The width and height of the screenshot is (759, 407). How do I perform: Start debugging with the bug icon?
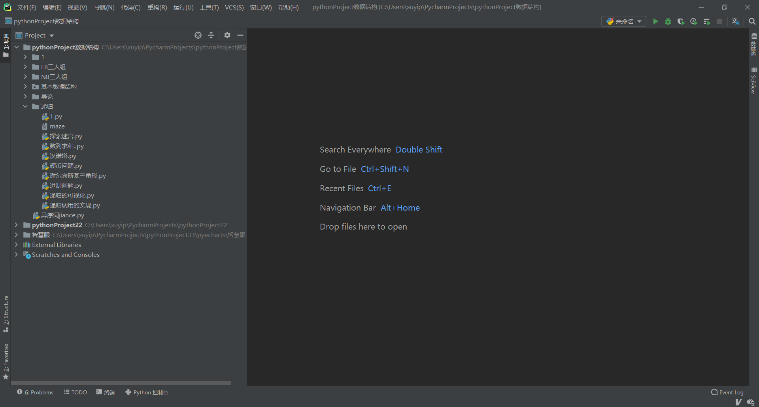668,21
